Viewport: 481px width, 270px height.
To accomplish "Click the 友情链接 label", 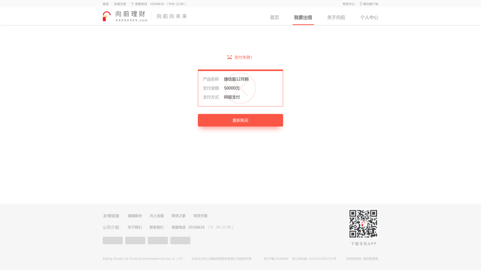I will coord(112,216).
